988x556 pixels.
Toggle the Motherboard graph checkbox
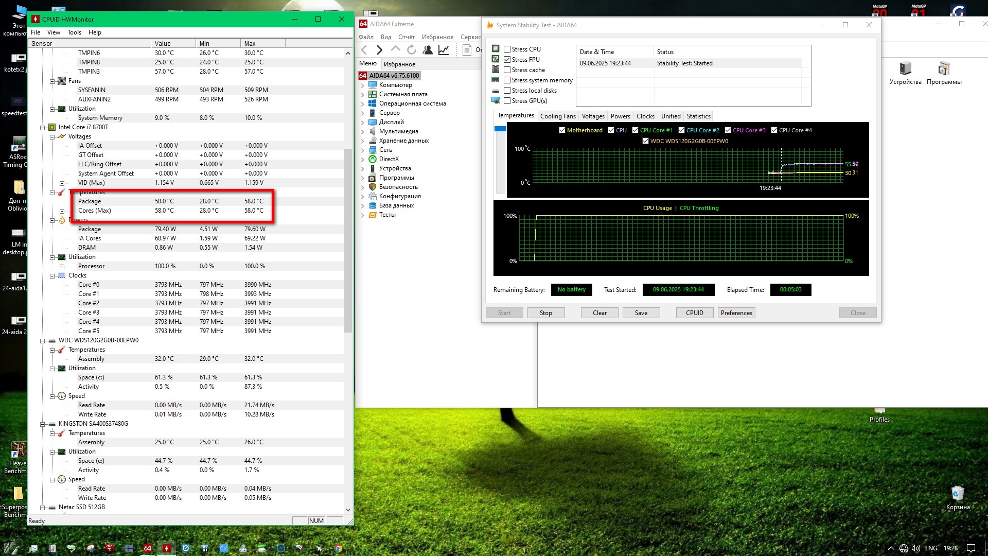562,130
